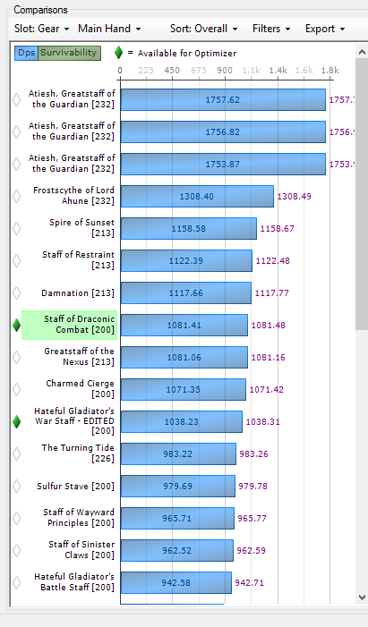
Task: Open the Export dropdown
Action: 325,29
